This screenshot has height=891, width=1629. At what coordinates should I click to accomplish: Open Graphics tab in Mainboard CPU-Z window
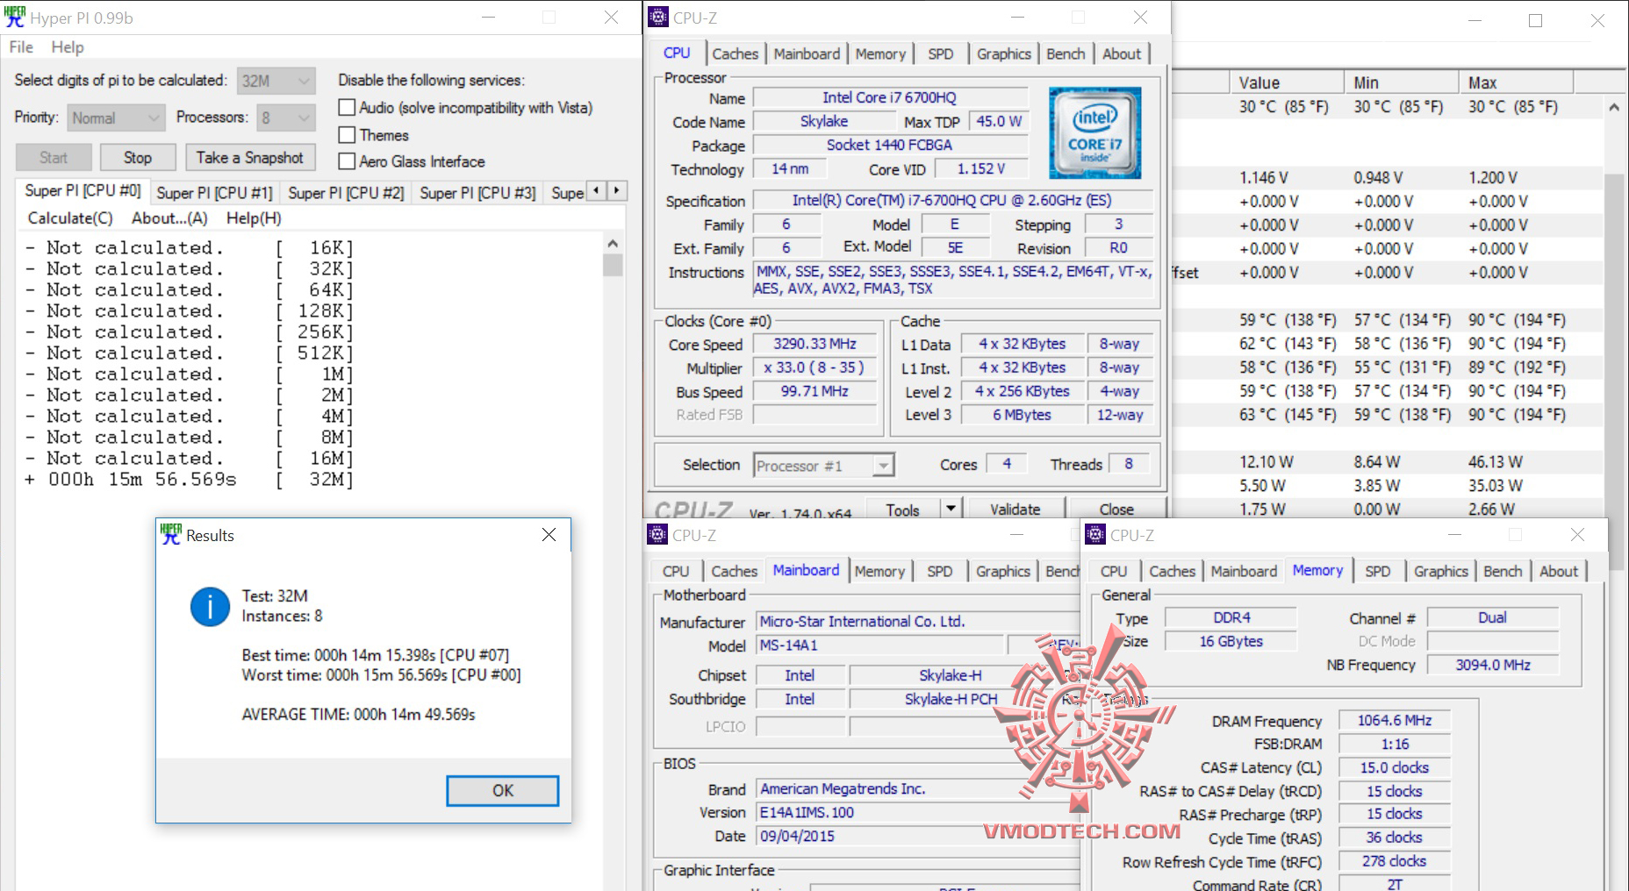1002,572
